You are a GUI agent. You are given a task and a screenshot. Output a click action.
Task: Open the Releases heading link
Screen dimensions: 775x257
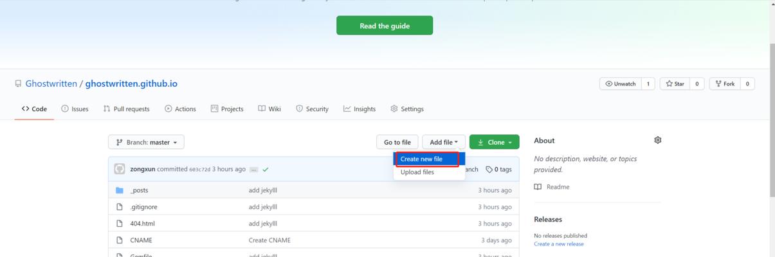click(x=548, y=219)
